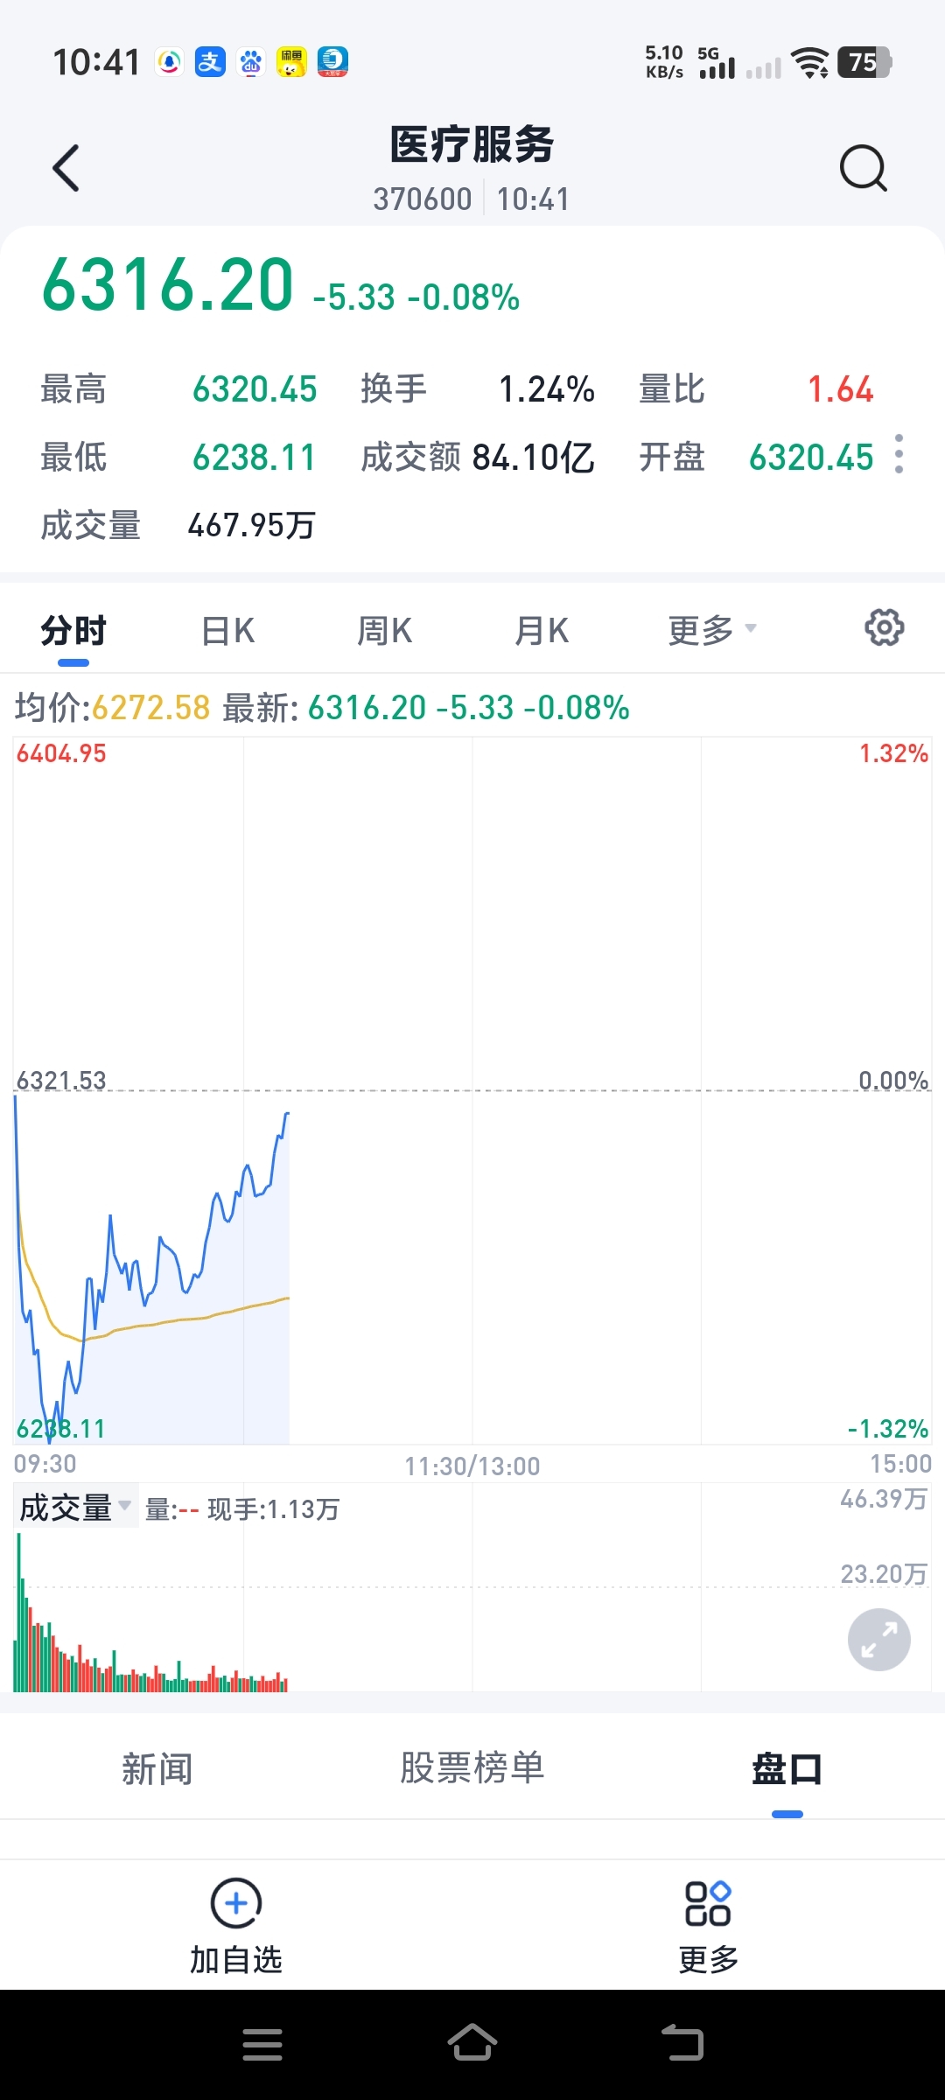
Task: Tap the back arrow icon
Action: (x=66, y=168)
